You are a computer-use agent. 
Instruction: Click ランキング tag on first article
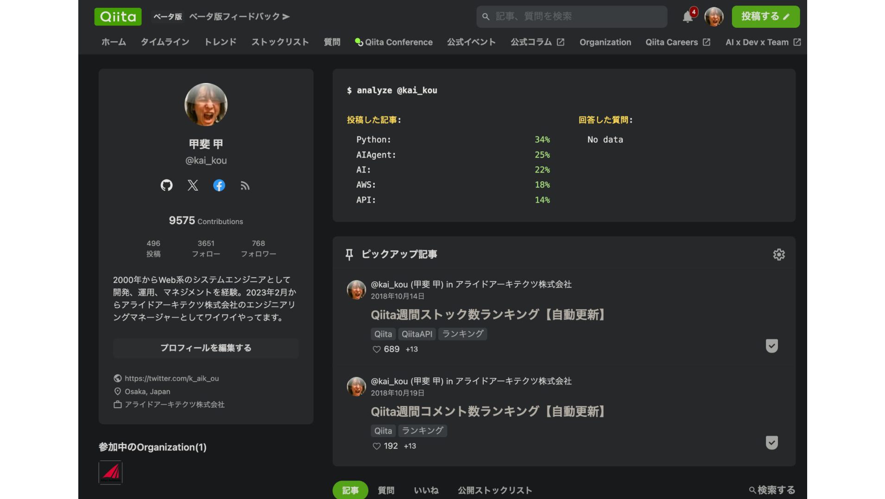pos(462,334)
